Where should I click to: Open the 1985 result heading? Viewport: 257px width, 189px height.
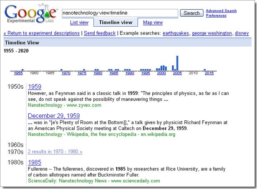35,162
